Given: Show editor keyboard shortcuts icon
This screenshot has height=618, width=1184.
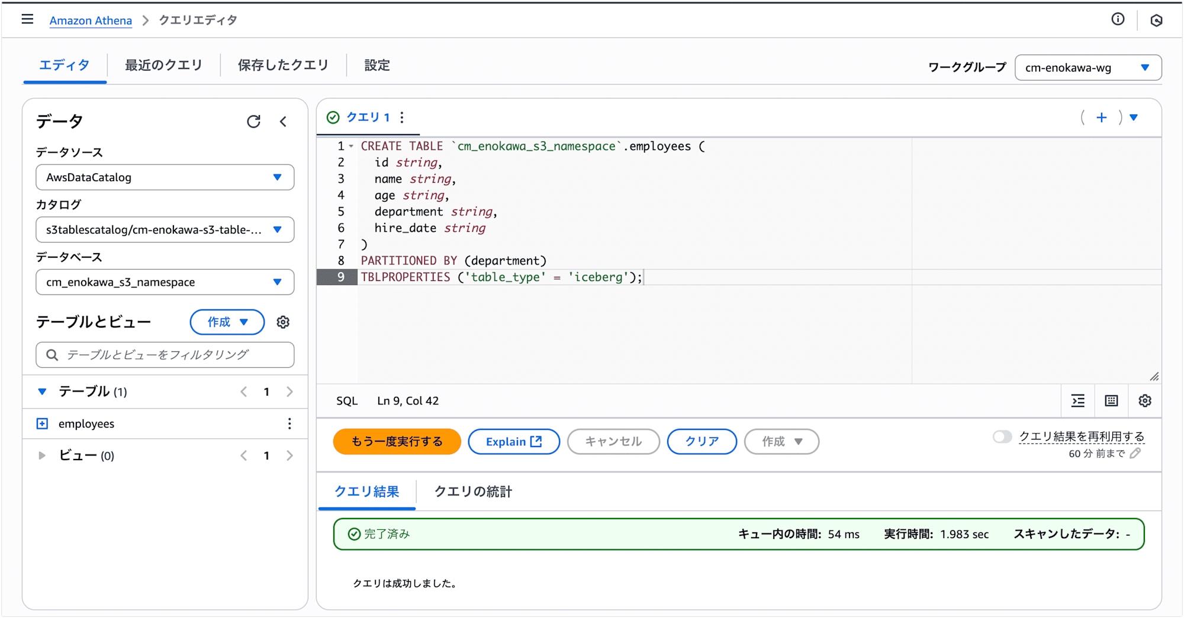Looking at the screenshot, I should pyautogui.click(x=1111, y=401).
